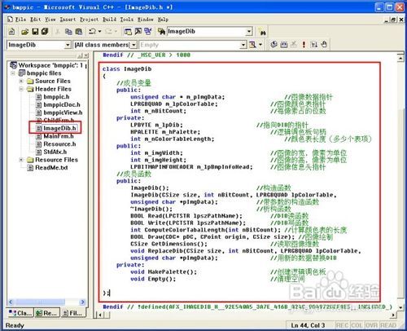
Task: Click workspace panel scroll left arrow
Action: click(11, 302)
